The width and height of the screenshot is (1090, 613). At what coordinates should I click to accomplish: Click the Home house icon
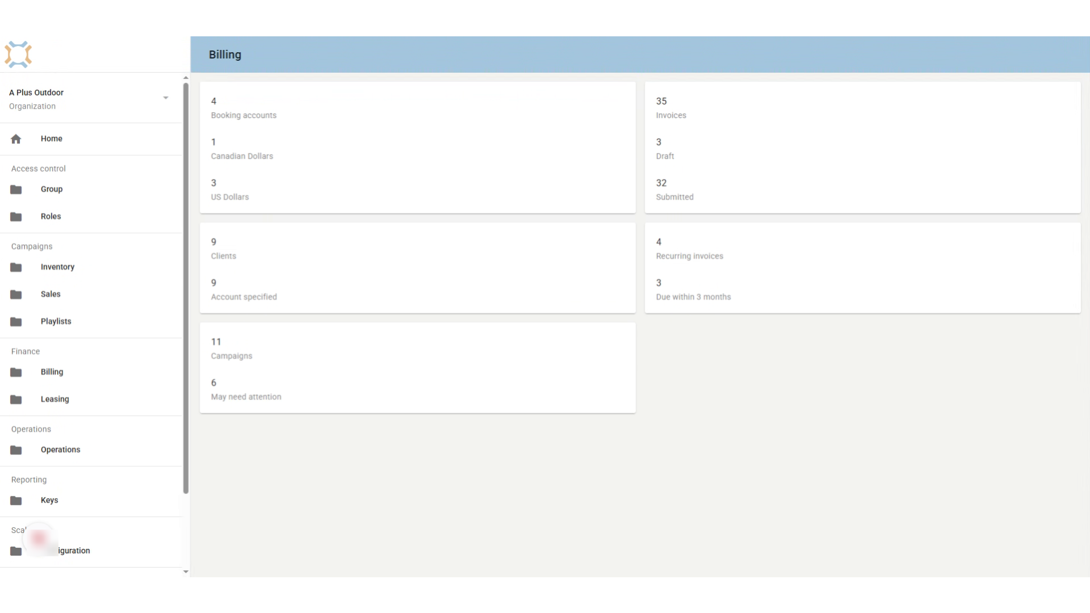(x=16, y=139)
